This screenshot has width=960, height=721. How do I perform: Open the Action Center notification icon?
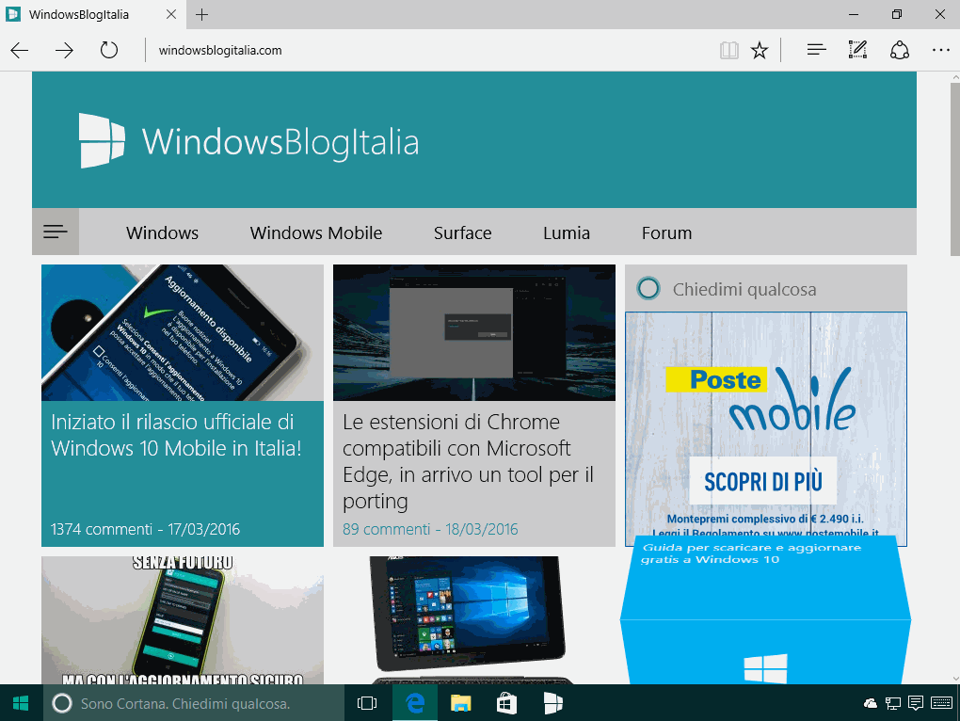coord(916,703)
